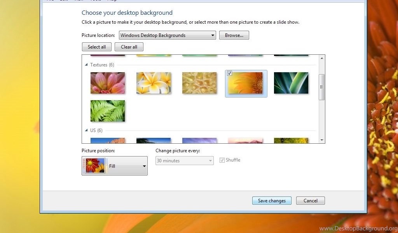Click the Clear all button

click(129, 47)
